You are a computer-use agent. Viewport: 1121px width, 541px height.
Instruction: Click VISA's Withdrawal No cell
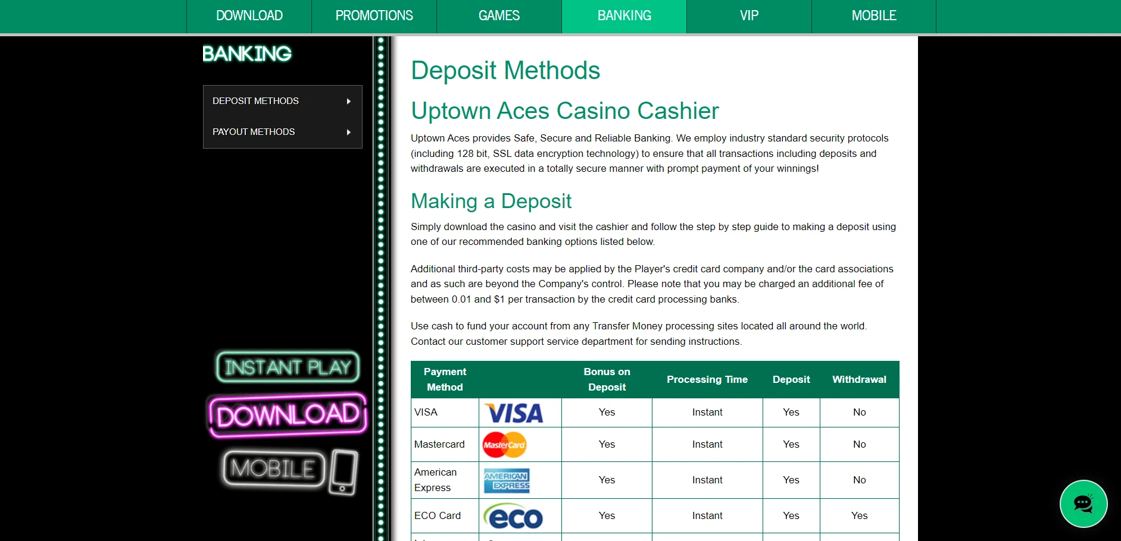pos(859,413)
